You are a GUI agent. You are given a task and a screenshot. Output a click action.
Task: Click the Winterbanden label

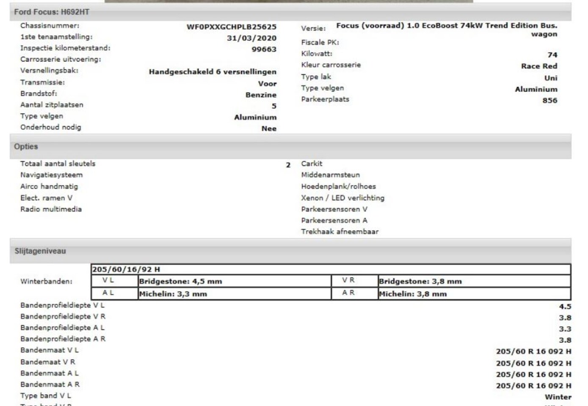coord(46,281)
